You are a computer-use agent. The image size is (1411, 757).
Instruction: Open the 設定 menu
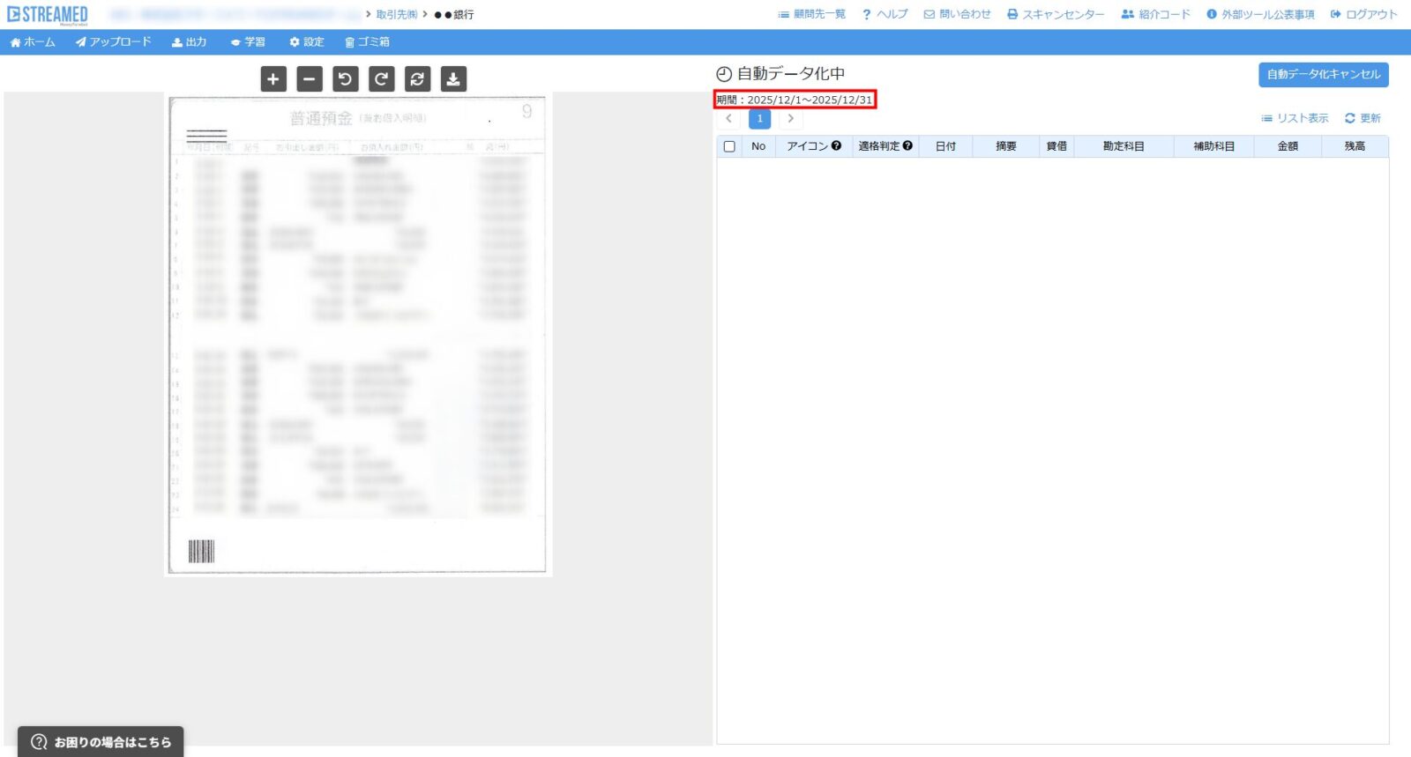pyautogui.click(x=307, y=42)
